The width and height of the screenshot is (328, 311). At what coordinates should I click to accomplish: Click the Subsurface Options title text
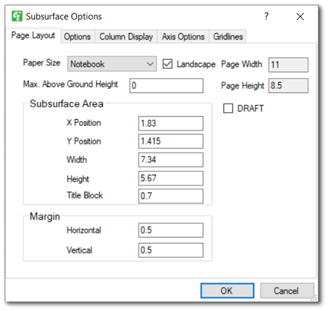coord(64,16)
